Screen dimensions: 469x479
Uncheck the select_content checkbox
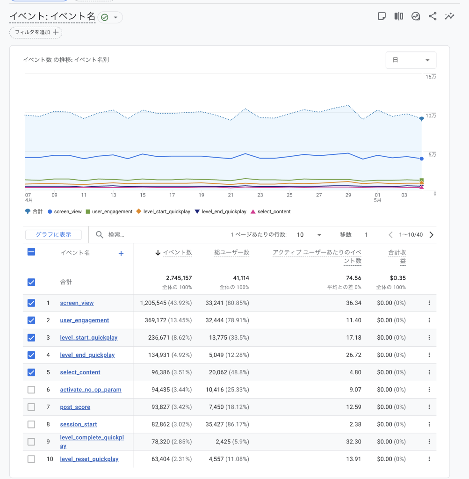(31, 372)
